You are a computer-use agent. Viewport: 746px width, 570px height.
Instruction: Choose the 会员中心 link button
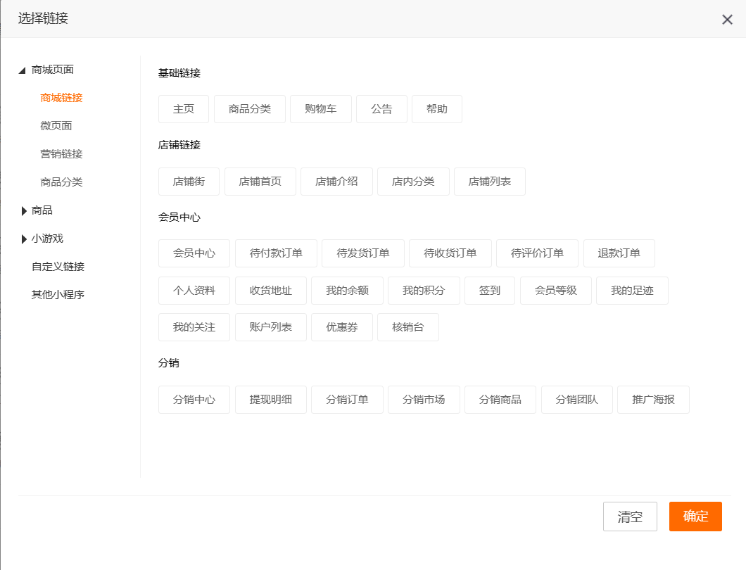pos(194,253)
